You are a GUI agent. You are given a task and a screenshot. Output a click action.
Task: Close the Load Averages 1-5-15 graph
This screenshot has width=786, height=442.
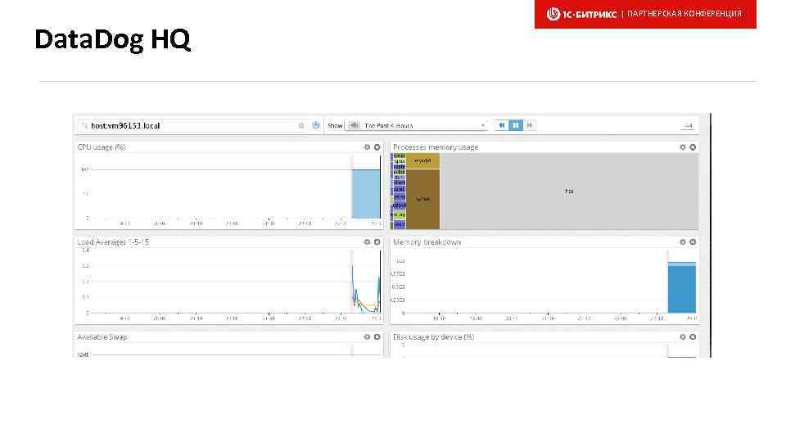click(x=377, y=242)
